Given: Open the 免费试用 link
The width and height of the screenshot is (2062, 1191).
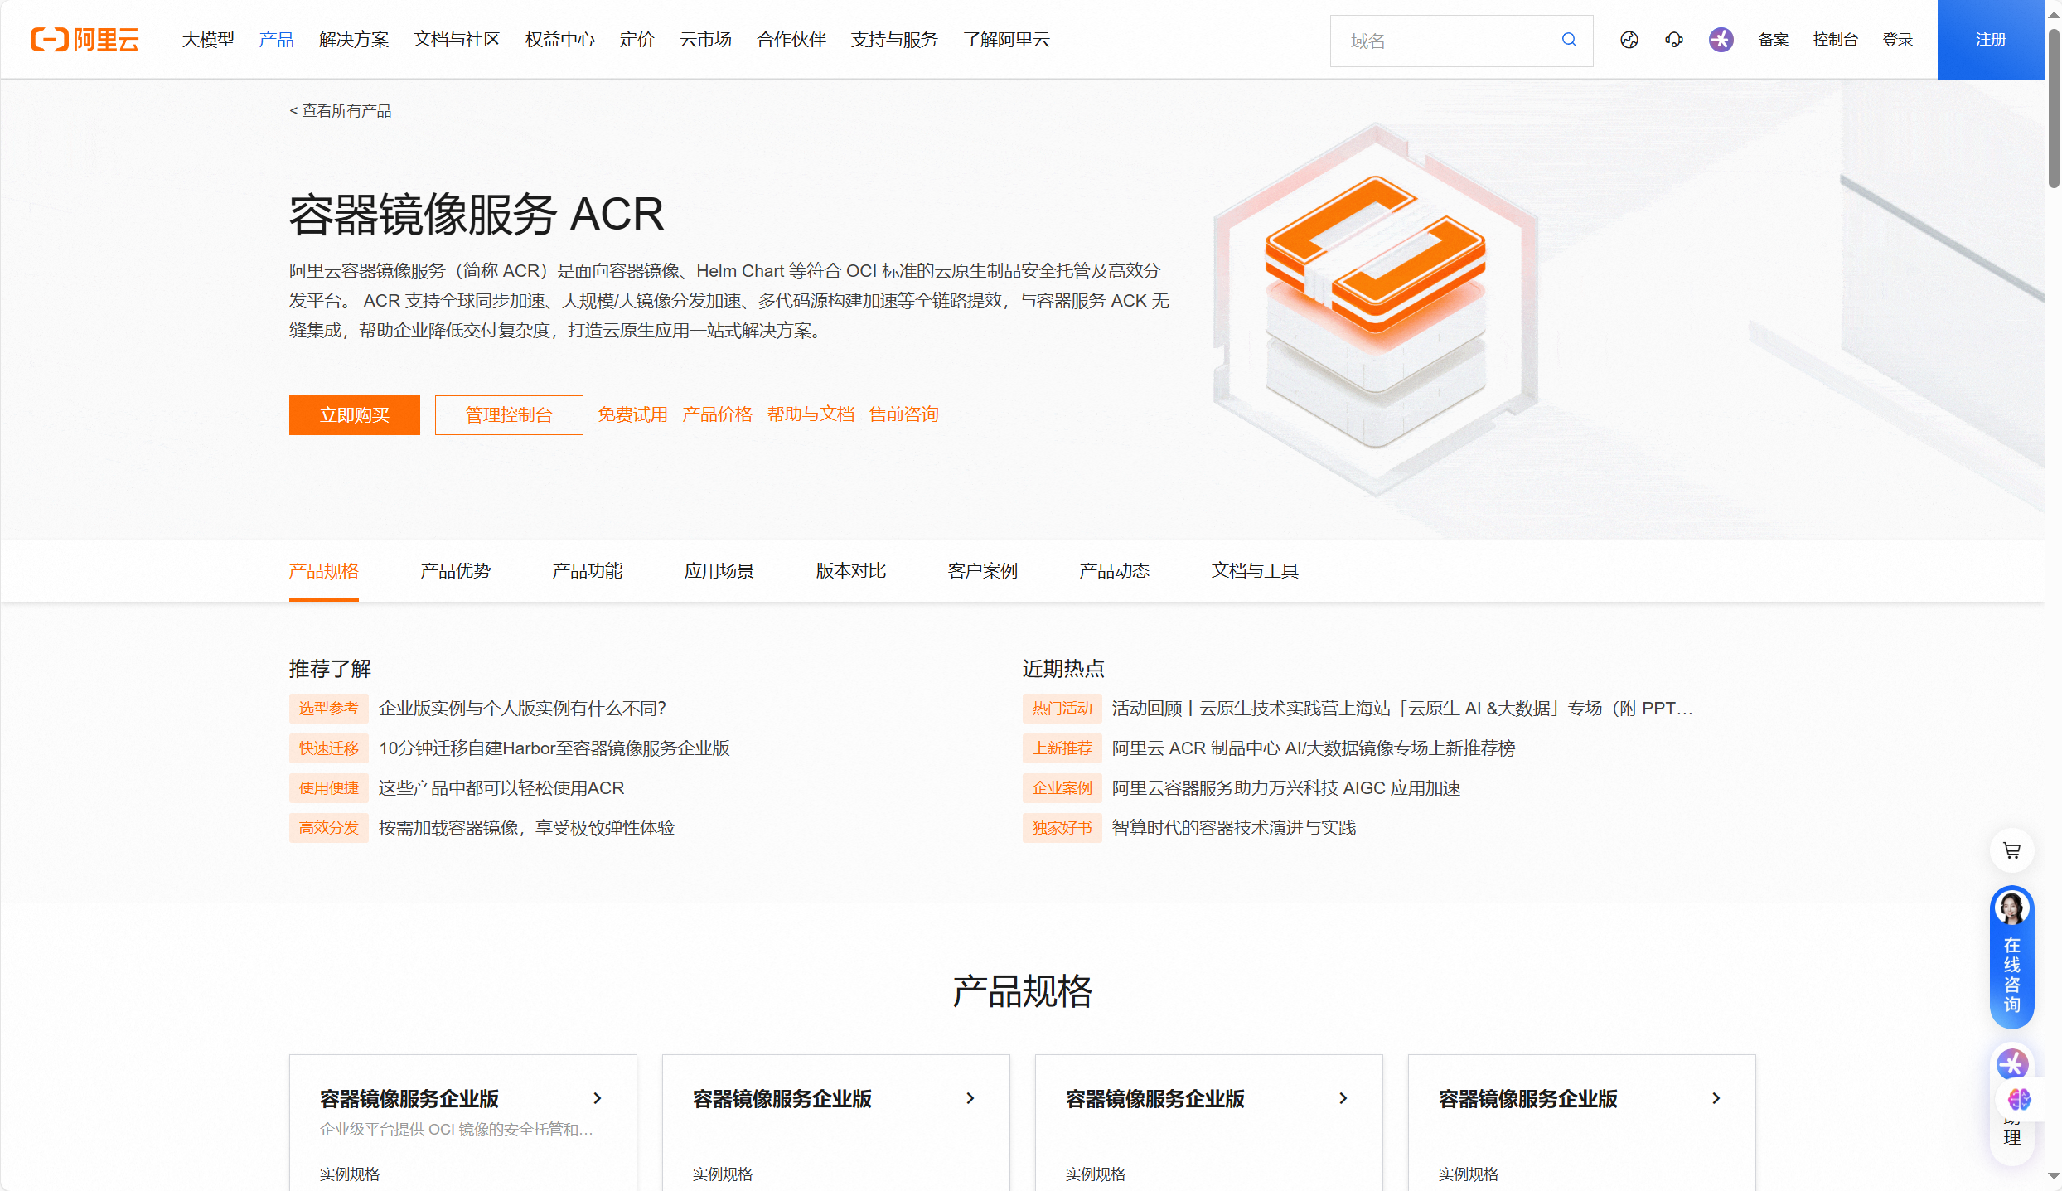Looking at the screenshot, I should [x=633, y=414].
